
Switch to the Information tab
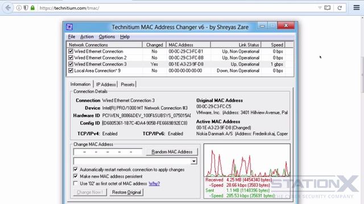[x=80, y=84]
